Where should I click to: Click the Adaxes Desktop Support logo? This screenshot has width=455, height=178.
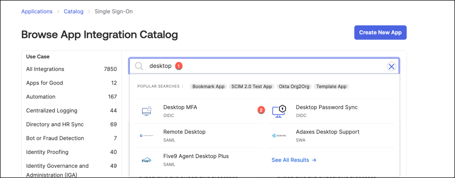(x=279, y=135)
